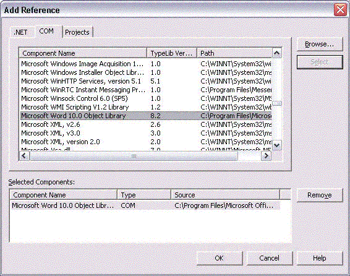Click the COM type cell in Selected Components

tap(128, 205)
